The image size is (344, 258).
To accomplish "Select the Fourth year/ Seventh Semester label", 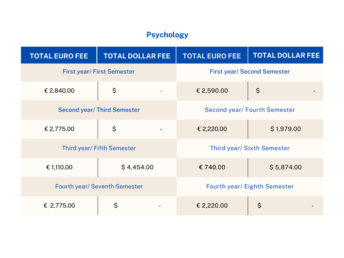I will coord(99,186).
